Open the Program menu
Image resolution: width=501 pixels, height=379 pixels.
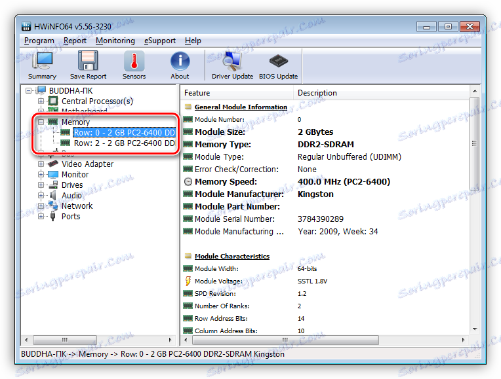pyautogui.click(x=39, y=41)
